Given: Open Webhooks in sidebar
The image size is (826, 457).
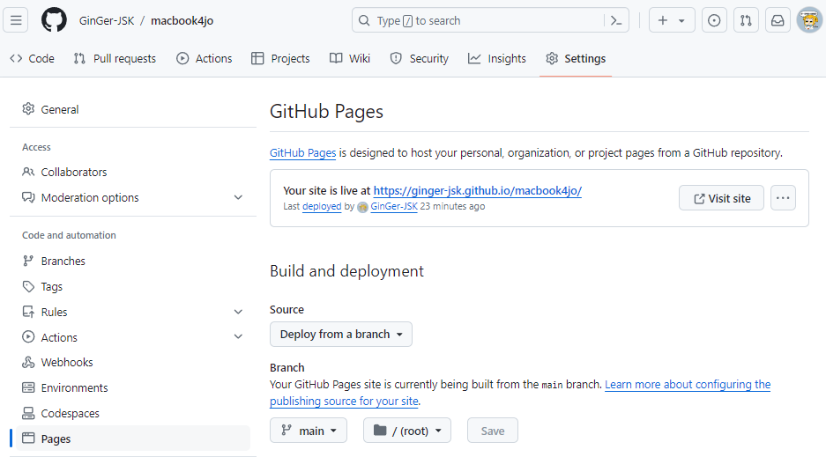Looking at the screenshot, I should click(133, 362).
